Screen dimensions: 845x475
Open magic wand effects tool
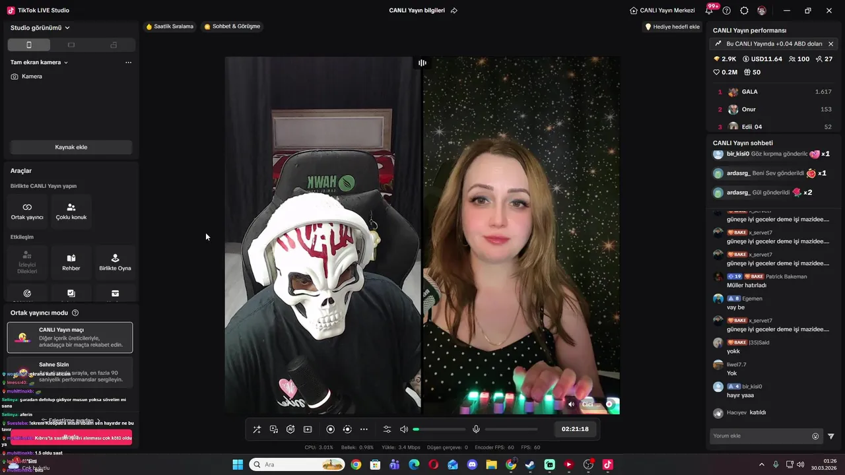pos(257,429)
